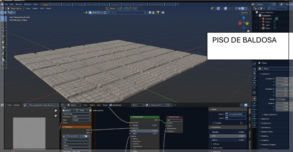
Task: Switch to Wireframe viewport shading
Action: [x=236, y=8]
